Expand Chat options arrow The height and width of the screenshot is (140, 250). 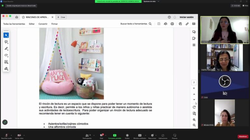point(106,135)
